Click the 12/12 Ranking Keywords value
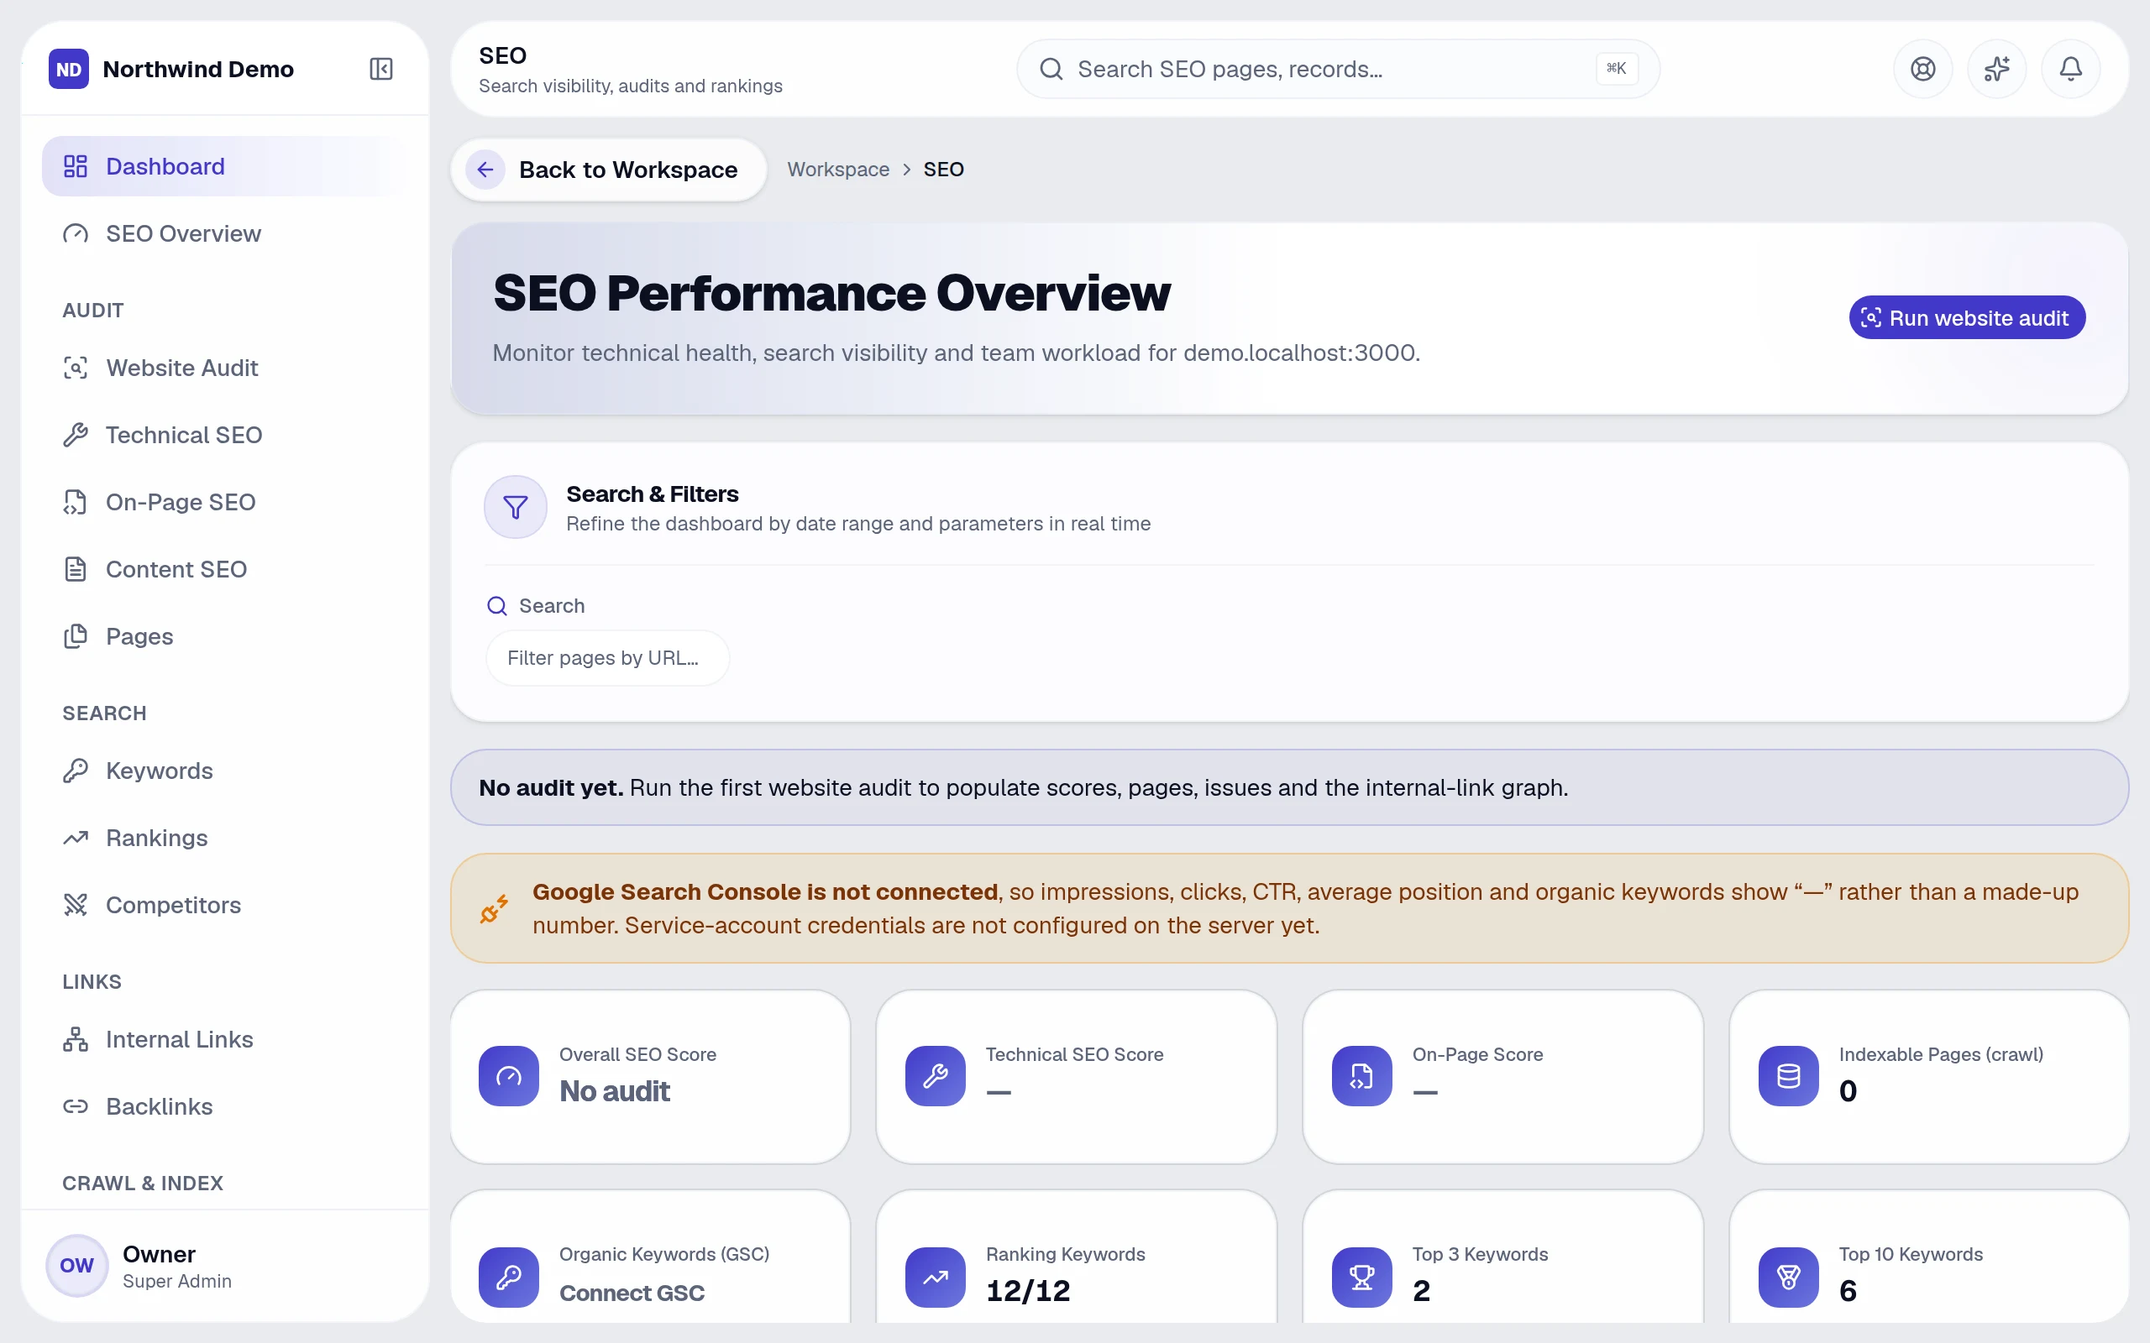 tap(1028, 1291)
